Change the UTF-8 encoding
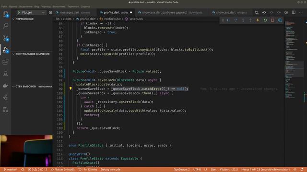The width and height of the screenshot is (307, 172). tap(197, 170)
